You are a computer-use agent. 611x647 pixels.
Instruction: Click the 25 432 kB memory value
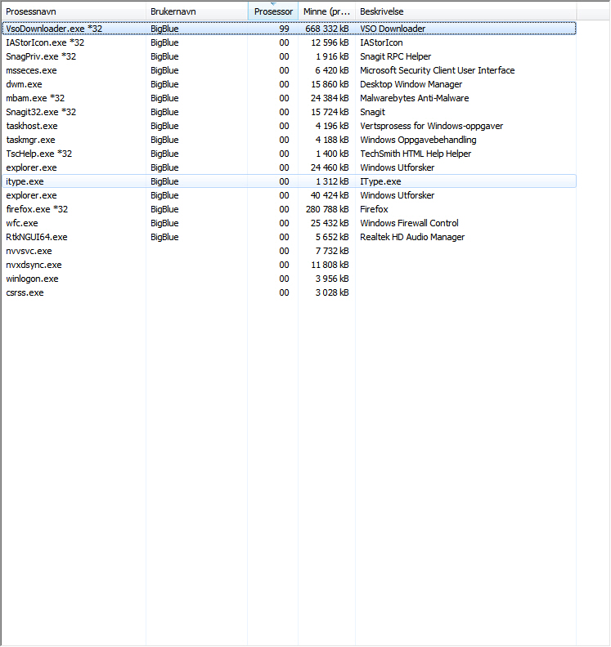[x=330, y=223]
